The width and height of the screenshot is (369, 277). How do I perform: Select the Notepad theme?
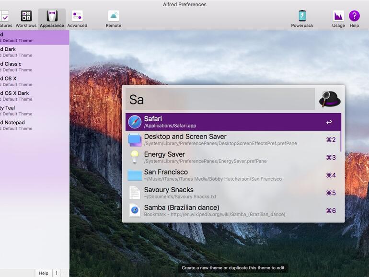tap(35, 125)
